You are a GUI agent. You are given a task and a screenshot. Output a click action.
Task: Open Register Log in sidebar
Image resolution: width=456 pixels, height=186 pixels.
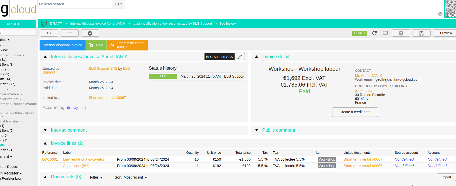click(x=11, y=179)
